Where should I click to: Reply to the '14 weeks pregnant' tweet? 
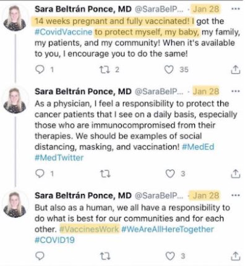pyautogui.click(x=40, y=69)
